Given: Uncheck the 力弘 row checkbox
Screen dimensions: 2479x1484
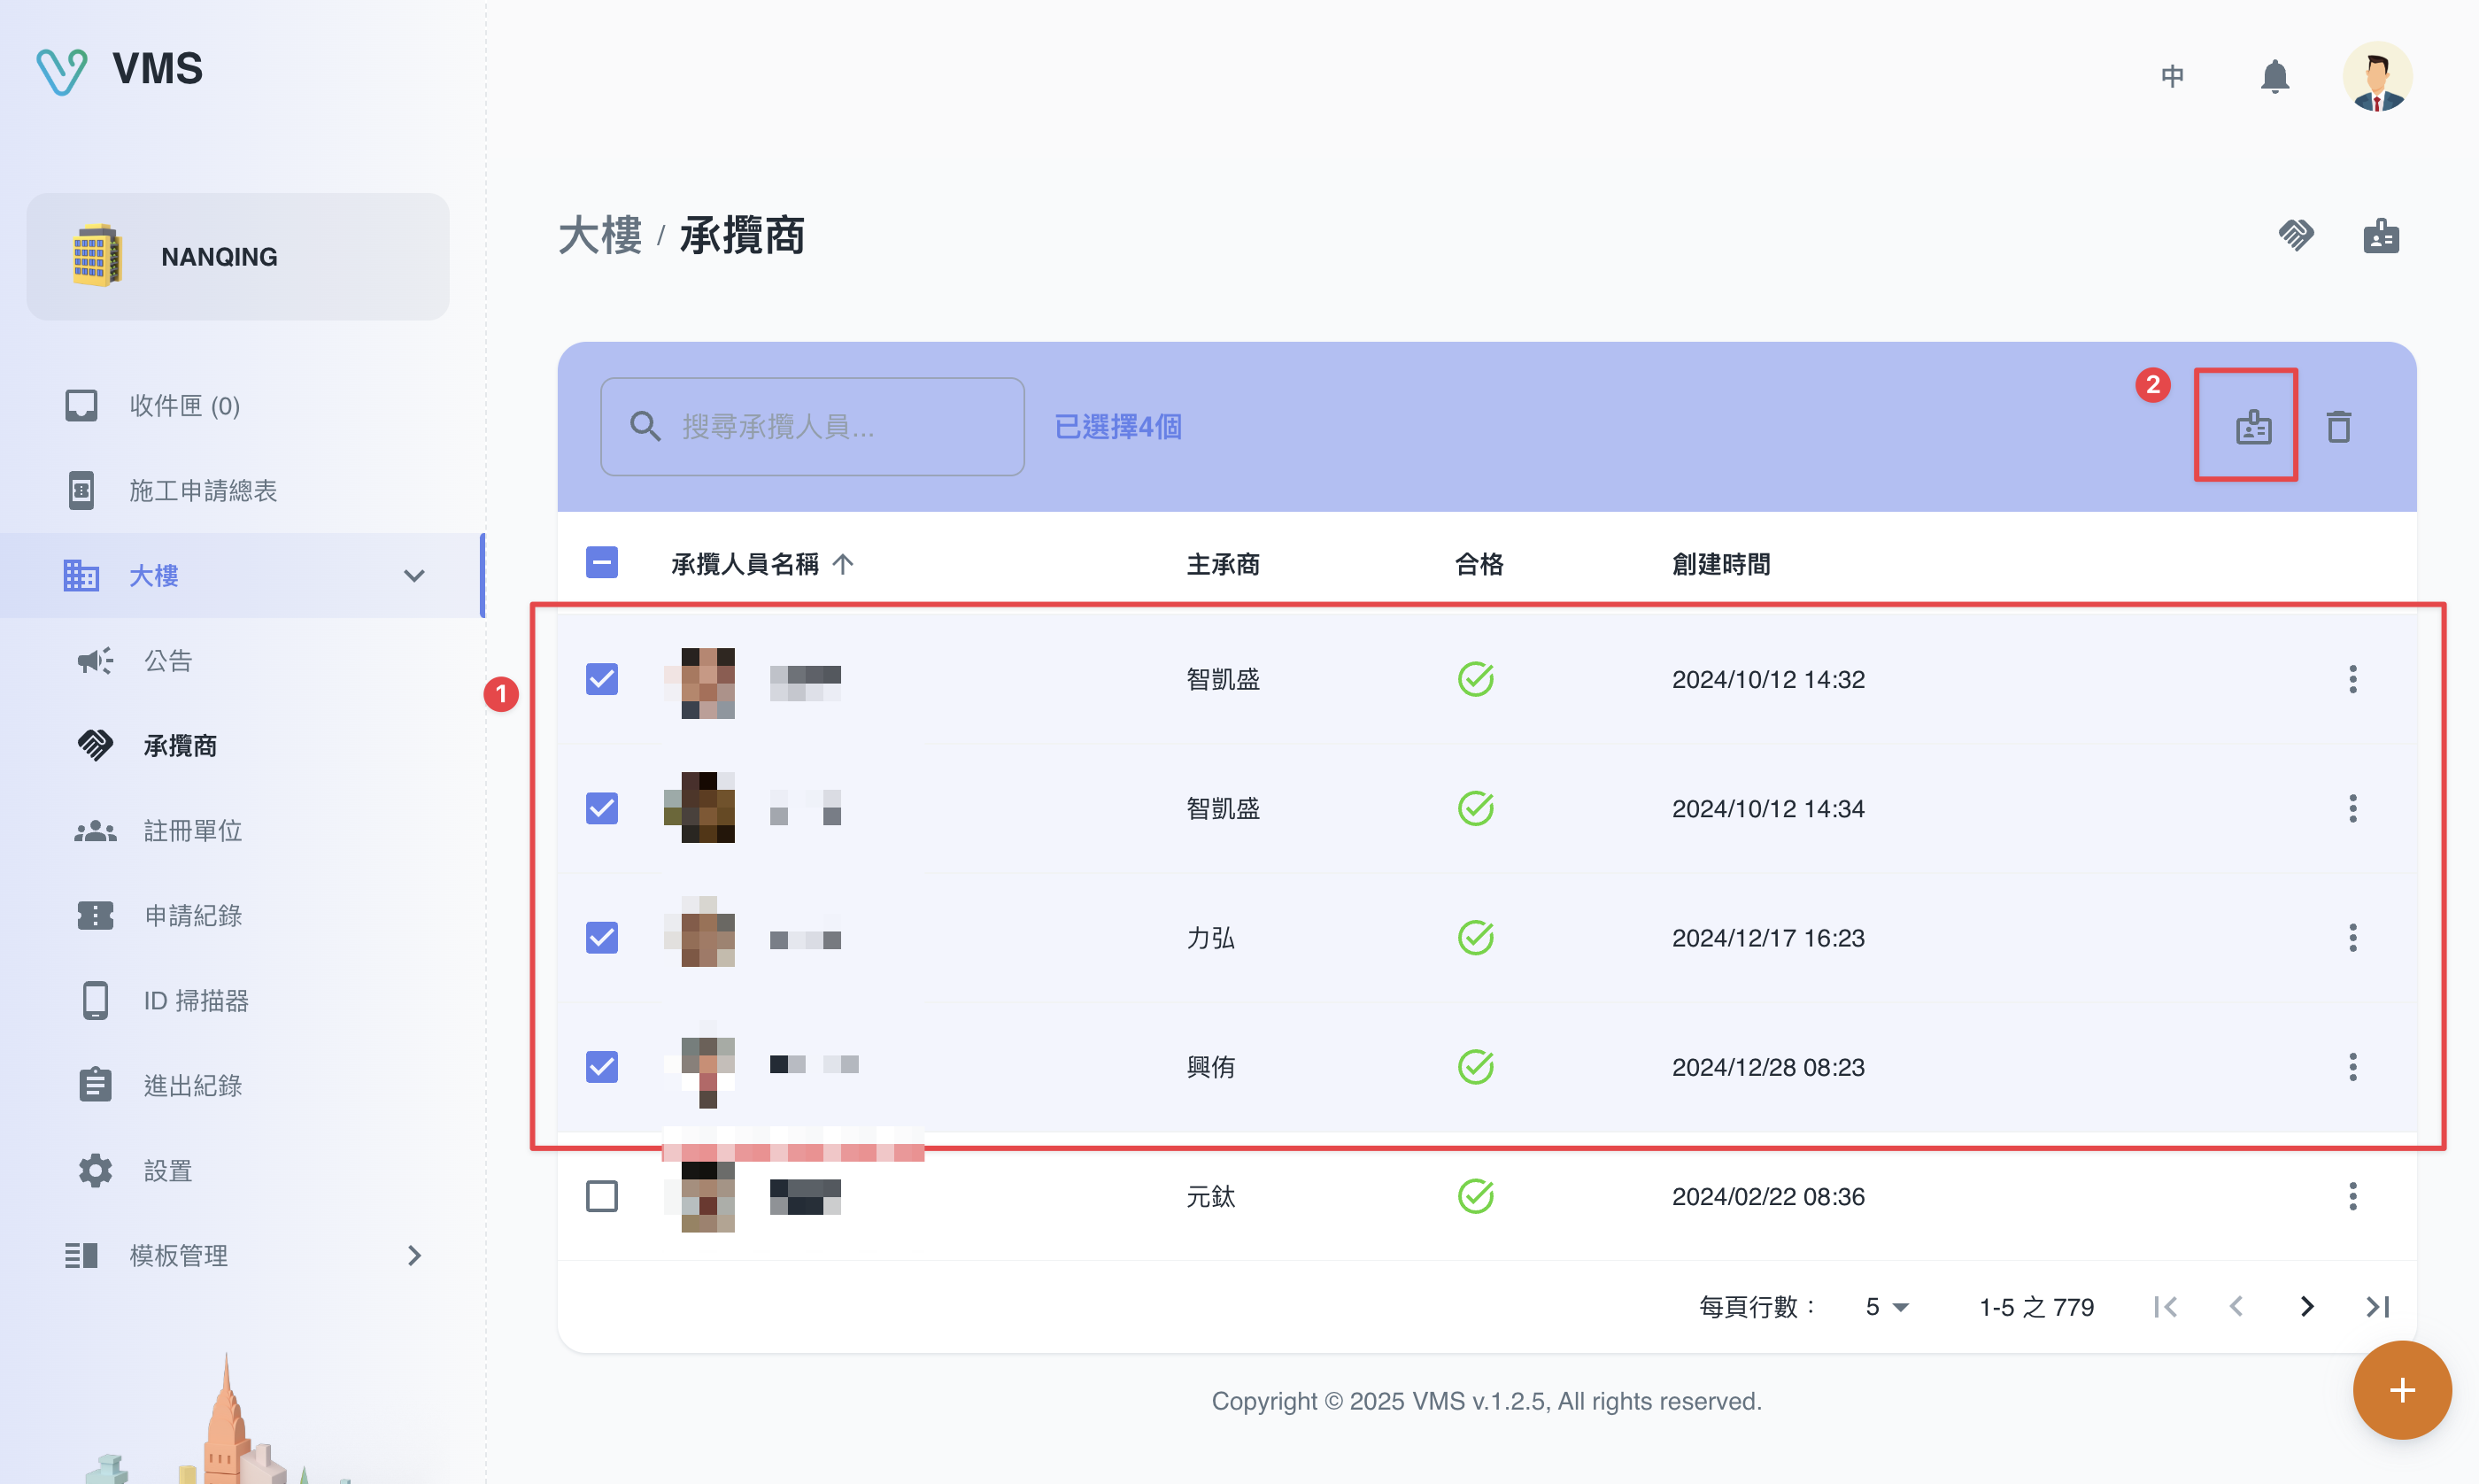Looking at the screenshot, I should pyautogui.click(x=602, y=937).
